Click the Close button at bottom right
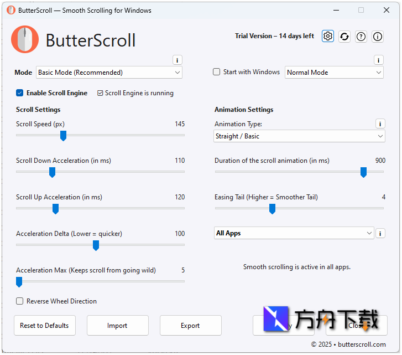 point(356,325)
